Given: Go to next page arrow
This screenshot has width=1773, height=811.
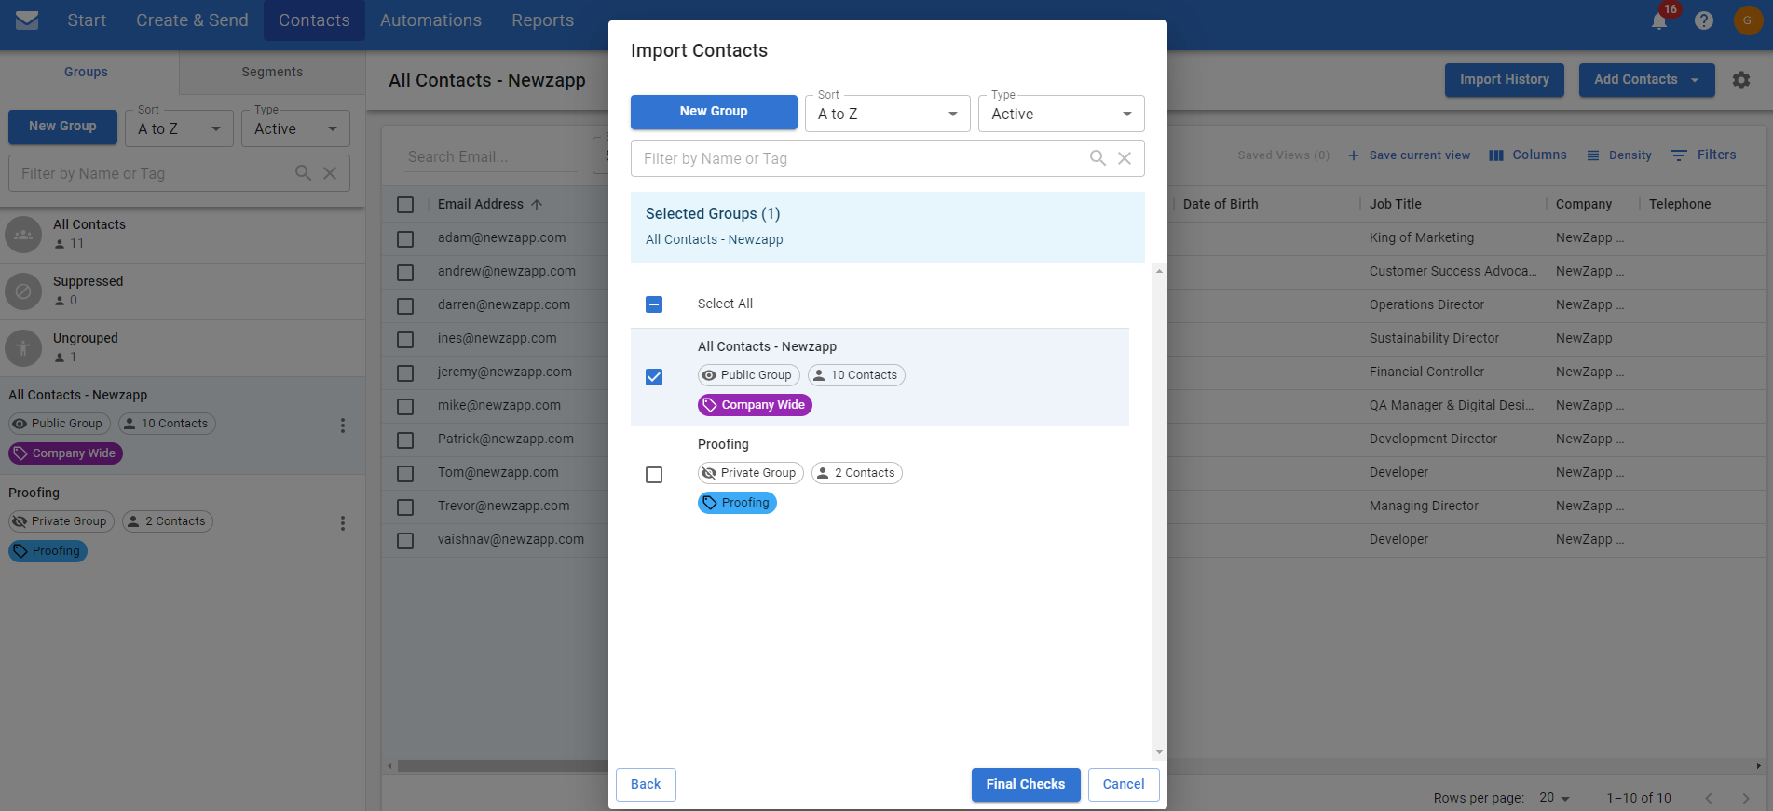Looking at the screenshot, I should (1745, 798).
